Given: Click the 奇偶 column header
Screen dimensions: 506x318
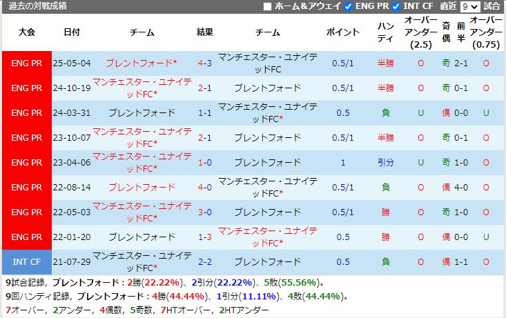Looking at the screenshot, I should click(x=446, y=32).
